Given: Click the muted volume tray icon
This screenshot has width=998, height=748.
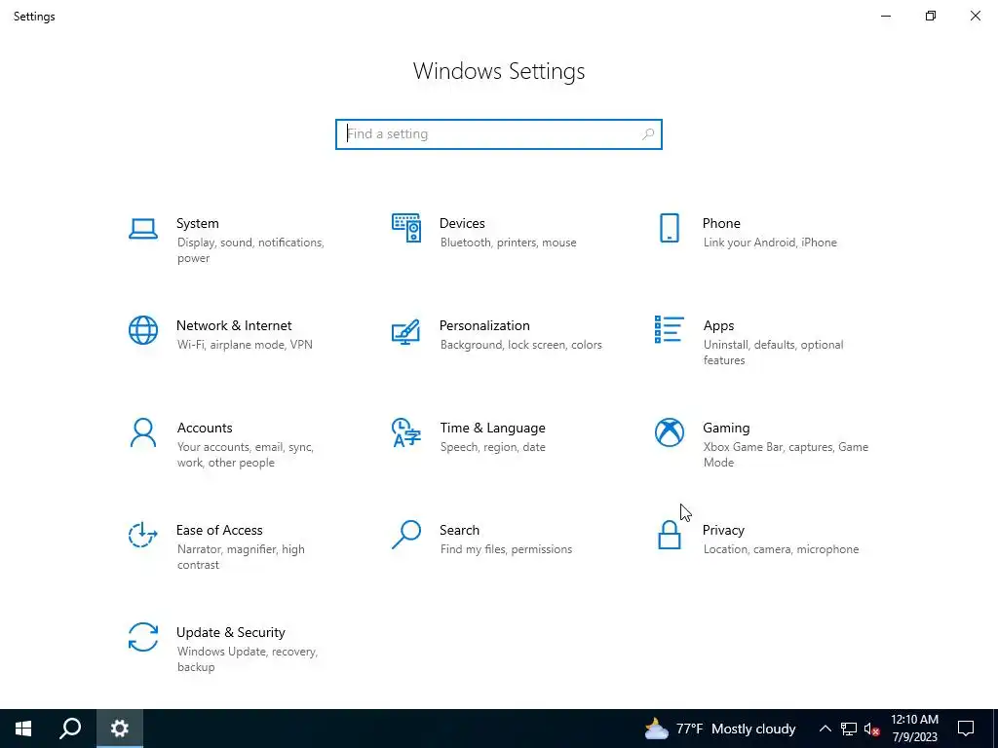Looking at the screenshot, I should [x=871, y=729].
